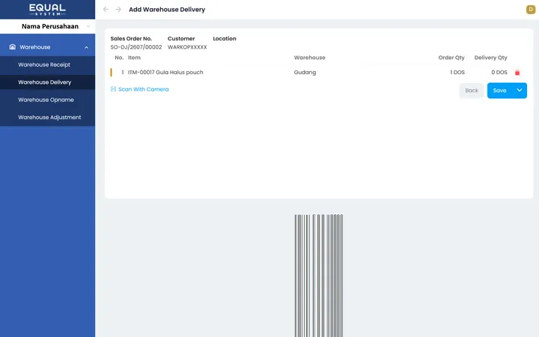Click the back navigation arrow icon

tap(106, 9)
